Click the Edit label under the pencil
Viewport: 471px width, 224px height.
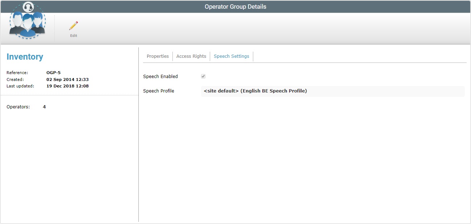pos(73,35)
